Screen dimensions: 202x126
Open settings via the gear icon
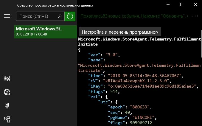click(x=7, y=92)
